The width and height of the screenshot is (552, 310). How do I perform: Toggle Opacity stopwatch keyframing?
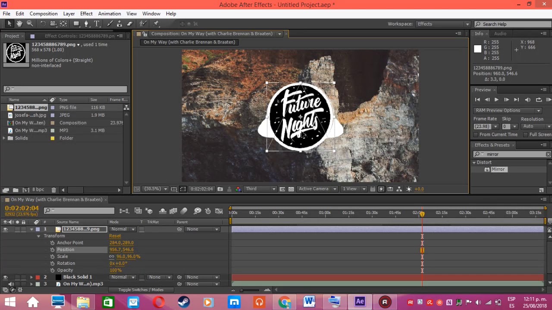(53, 270)
